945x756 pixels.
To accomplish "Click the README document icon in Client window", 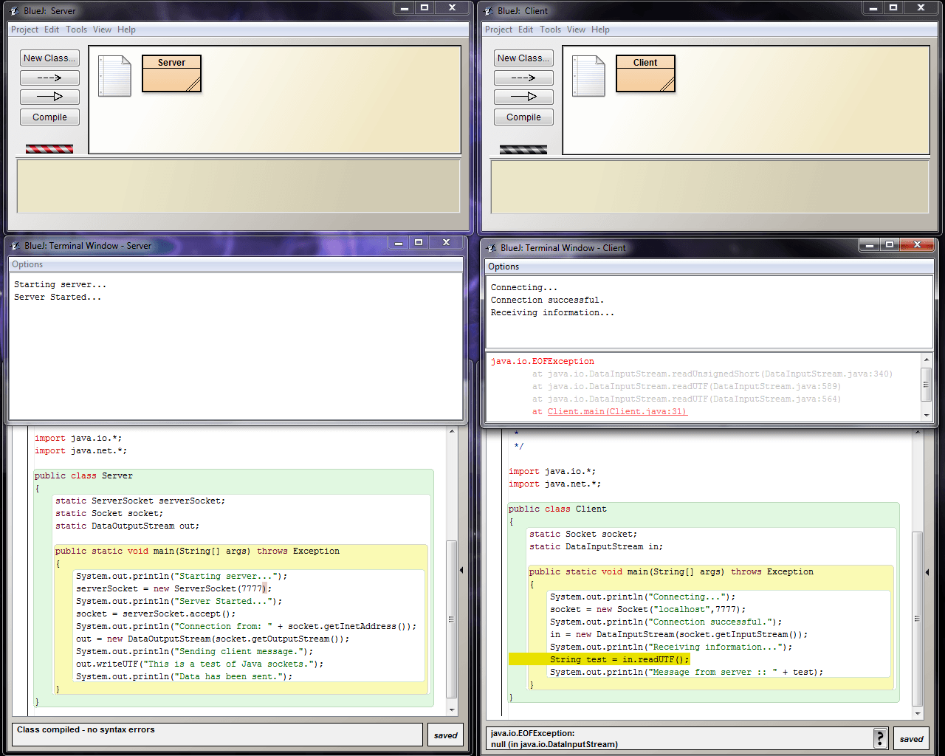I will click(588, 76).
